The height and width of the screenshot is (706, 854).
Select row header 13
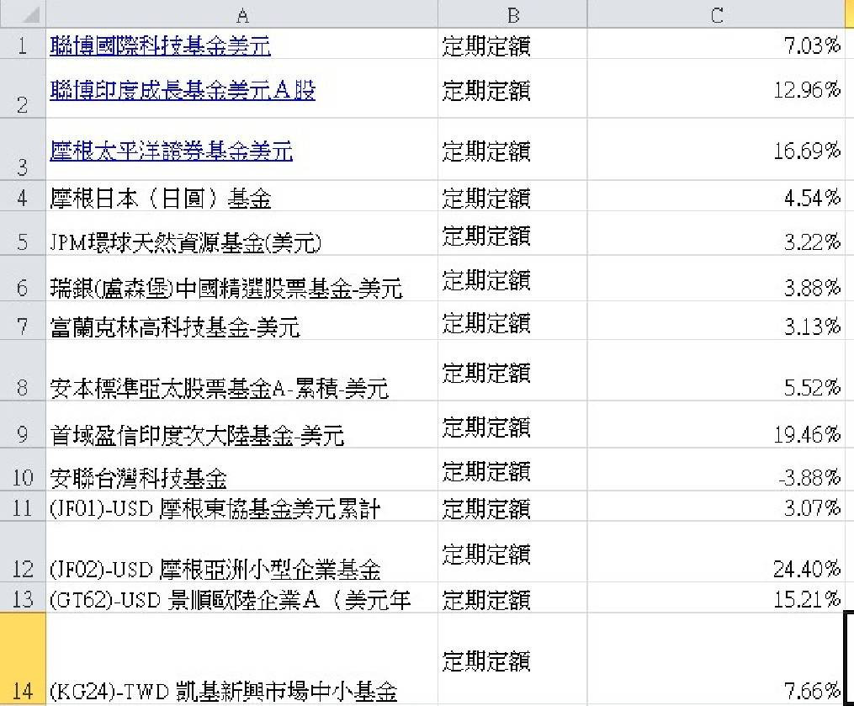pos(23,597)
